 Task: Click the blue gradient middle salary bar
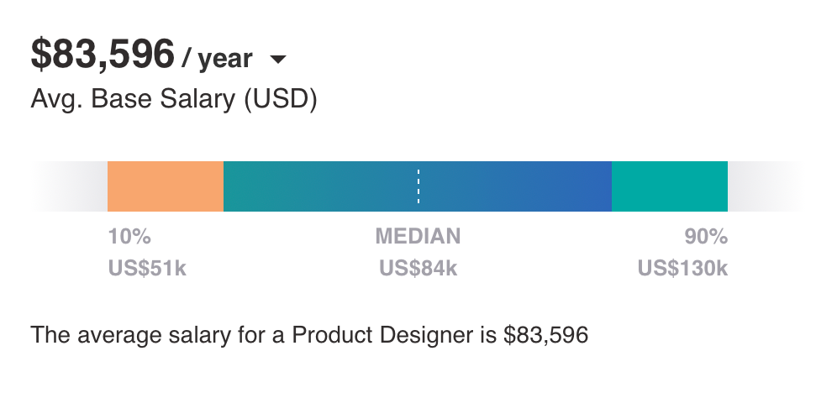pyautogui.click(x=418, y=186)
